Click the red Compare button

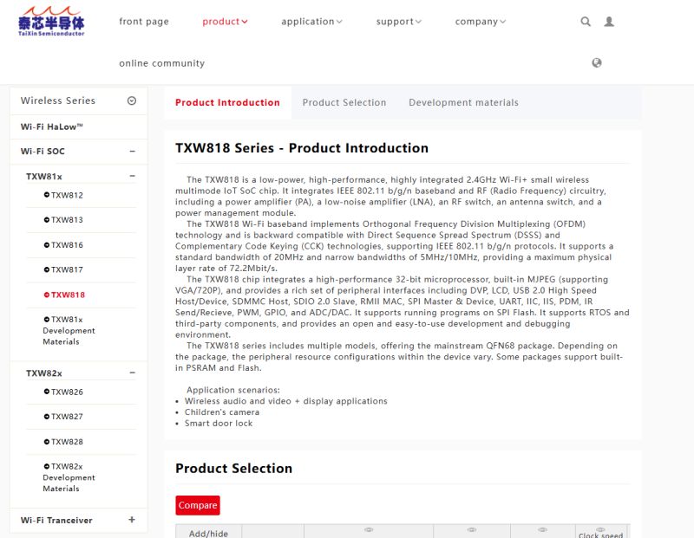(198, 505)
